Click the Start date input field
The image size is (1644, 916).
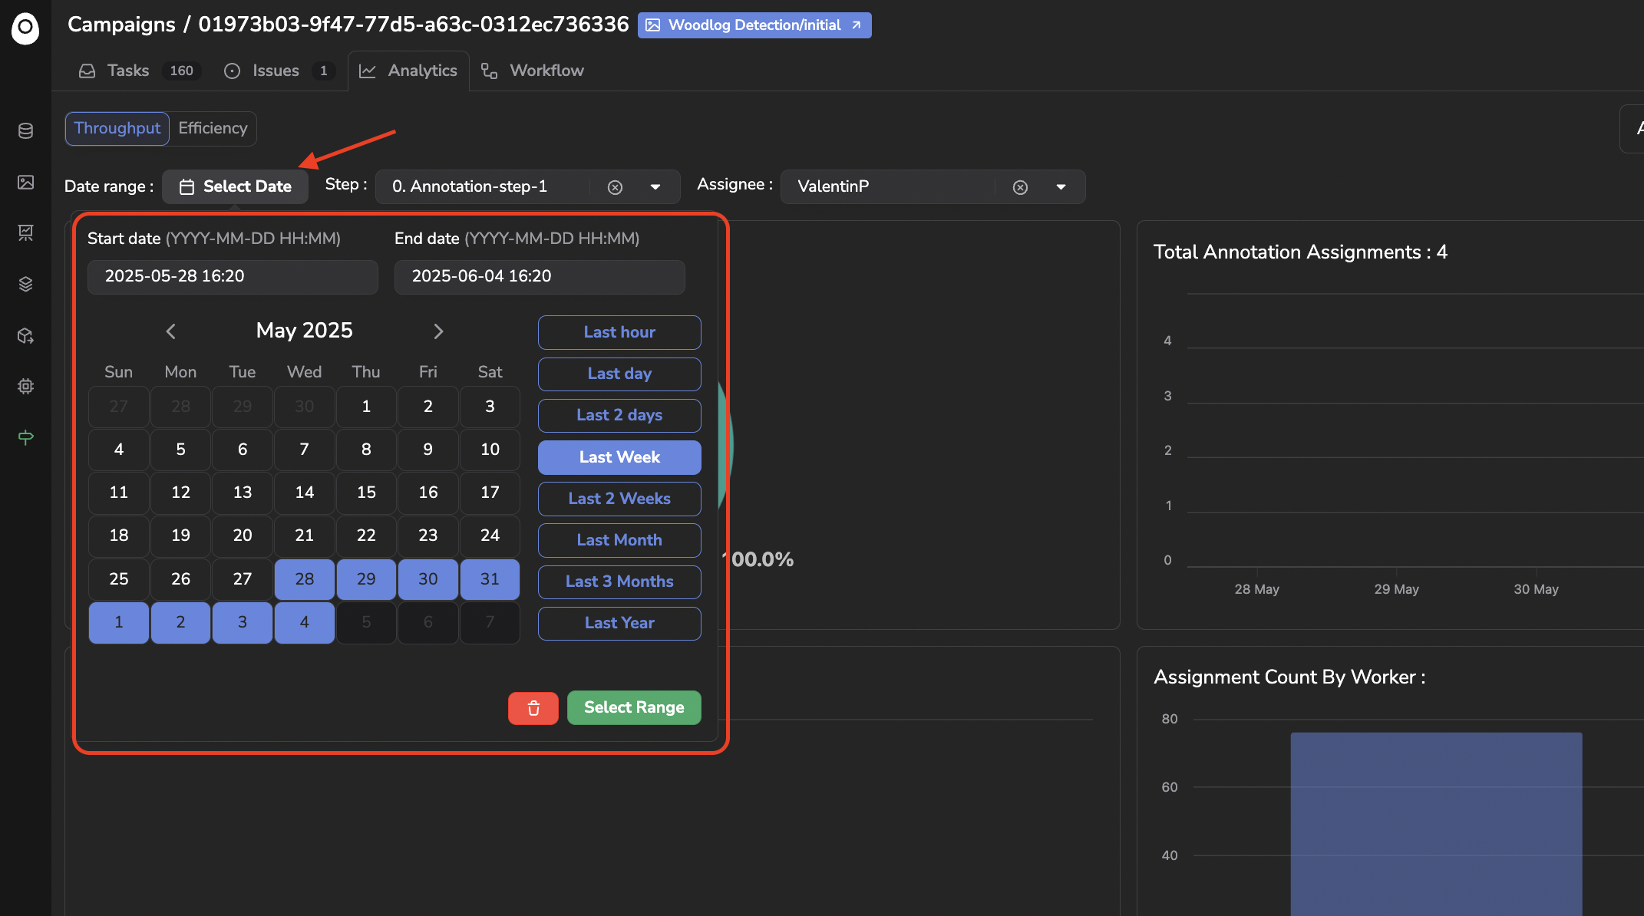(233, 276)
